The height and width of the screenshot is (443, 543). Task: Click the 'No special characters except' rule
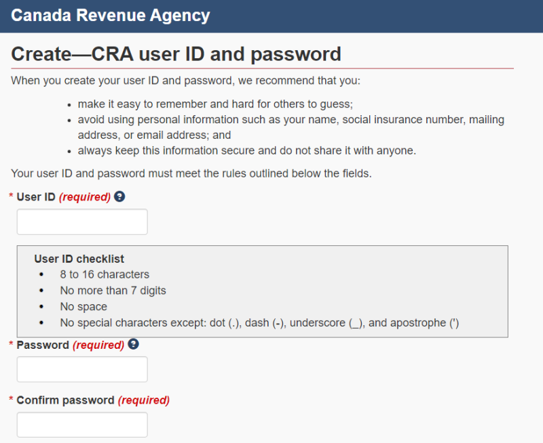pos(259,322)
